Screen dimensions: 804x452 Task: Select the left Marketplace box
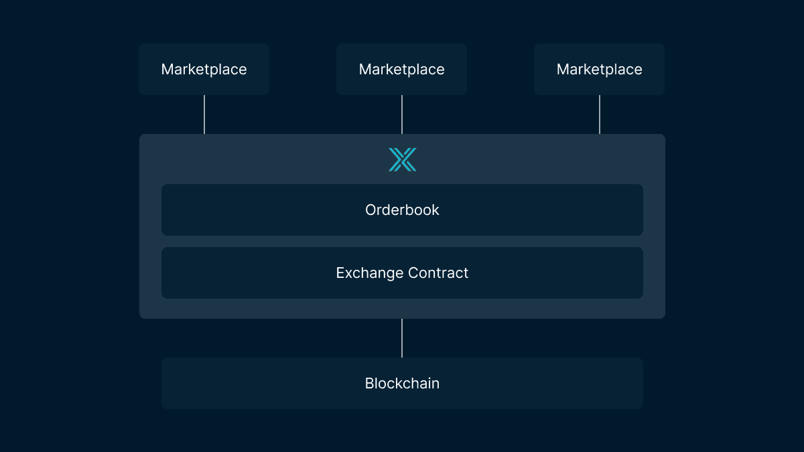pos(204,70)
